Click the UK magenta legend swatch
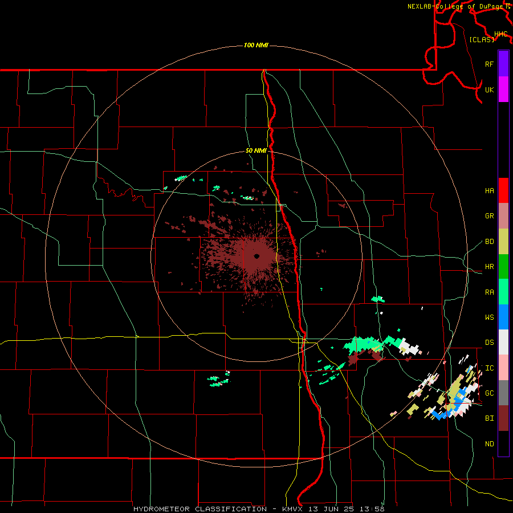The image size is (513, 513). pos(503,89)
